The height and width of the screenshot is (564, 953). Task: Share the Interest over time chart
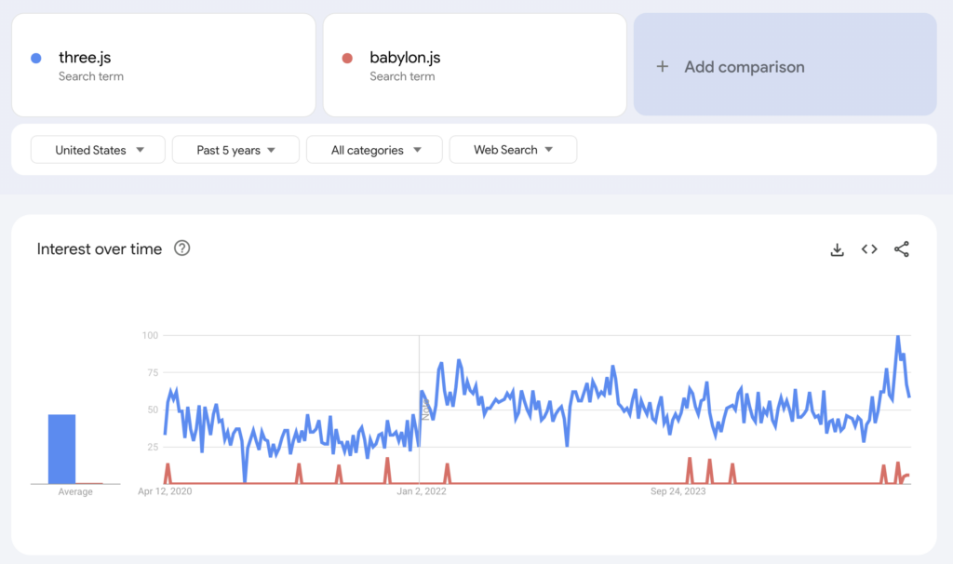[901, 249]
